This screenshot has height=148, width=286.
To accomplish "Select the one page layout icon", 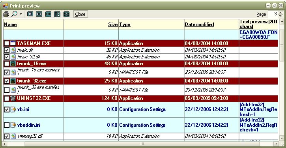I will click(30, 14).
